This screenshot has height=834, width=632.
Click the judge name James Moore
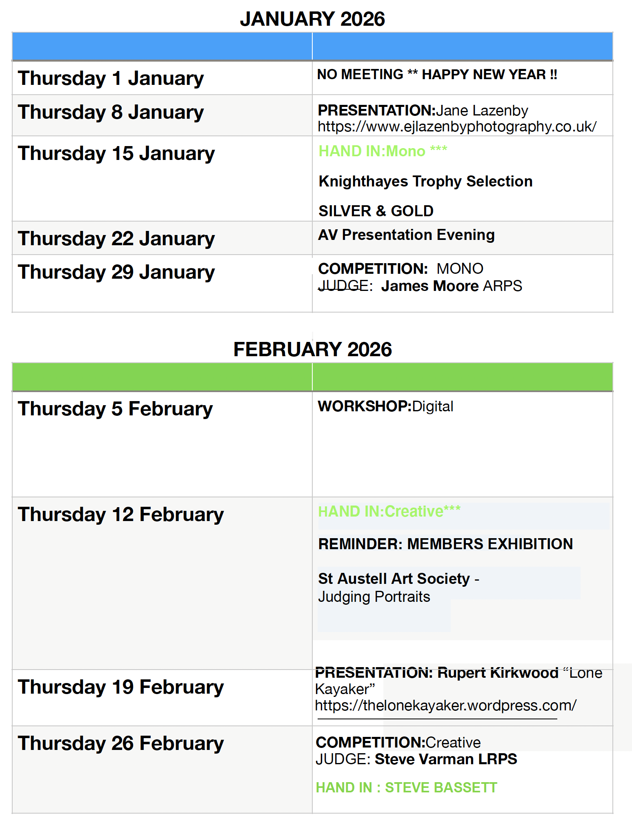point(429,286)
